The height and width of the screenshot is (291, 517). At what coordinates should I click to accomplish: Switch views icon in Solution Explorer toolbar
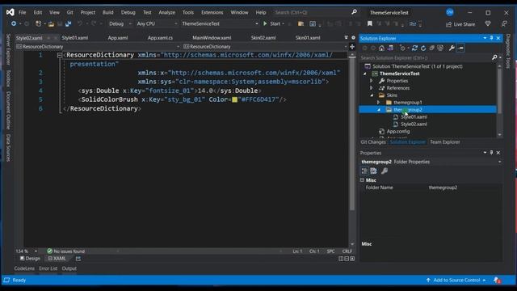point(390,48)
